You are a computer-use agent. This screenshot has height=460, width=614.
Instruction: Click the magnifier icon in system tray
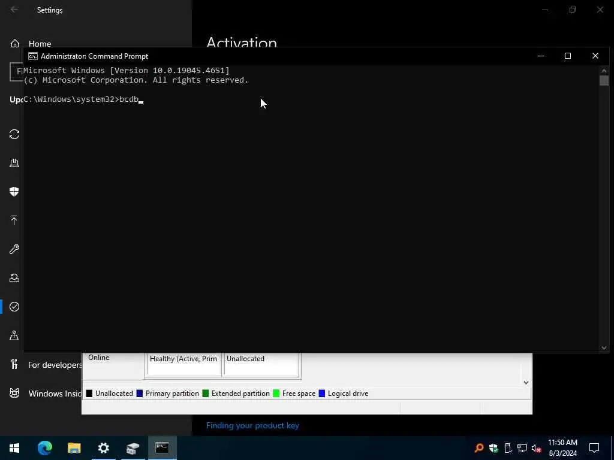(x=478, y=448)
